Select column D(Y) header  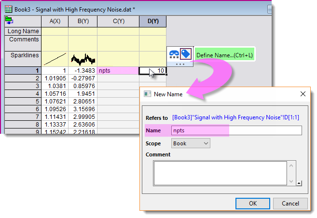(x=152, y=21)
